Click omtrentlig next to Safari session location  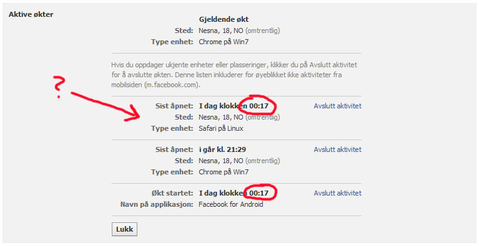[262, 117]
